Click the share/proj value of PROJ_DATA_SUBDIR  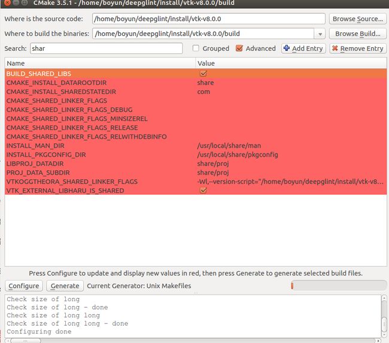(213, 173)
